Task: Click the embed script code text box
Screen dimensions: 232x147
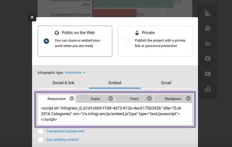Action: click(115, 114)
